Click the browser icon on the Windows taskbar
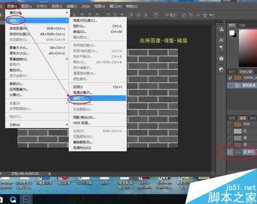 [13, 199]
